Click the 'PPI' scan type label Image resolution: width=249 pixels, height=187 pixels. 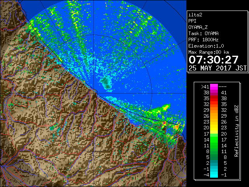[x=192, y=21]
